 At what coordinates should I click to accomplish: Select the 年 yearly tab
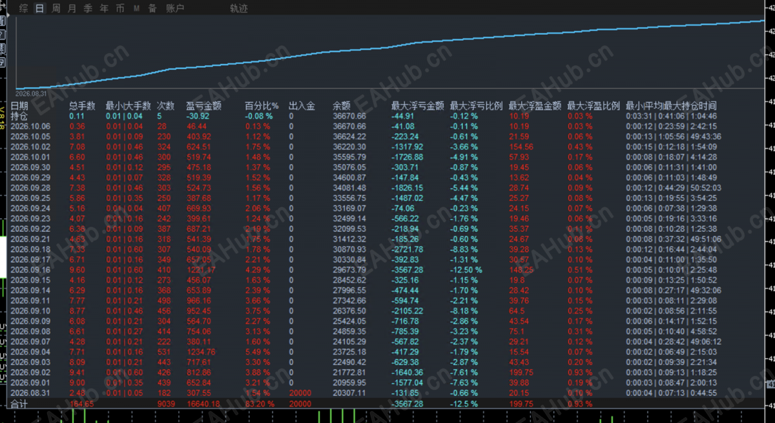click(x=104, y=8)
